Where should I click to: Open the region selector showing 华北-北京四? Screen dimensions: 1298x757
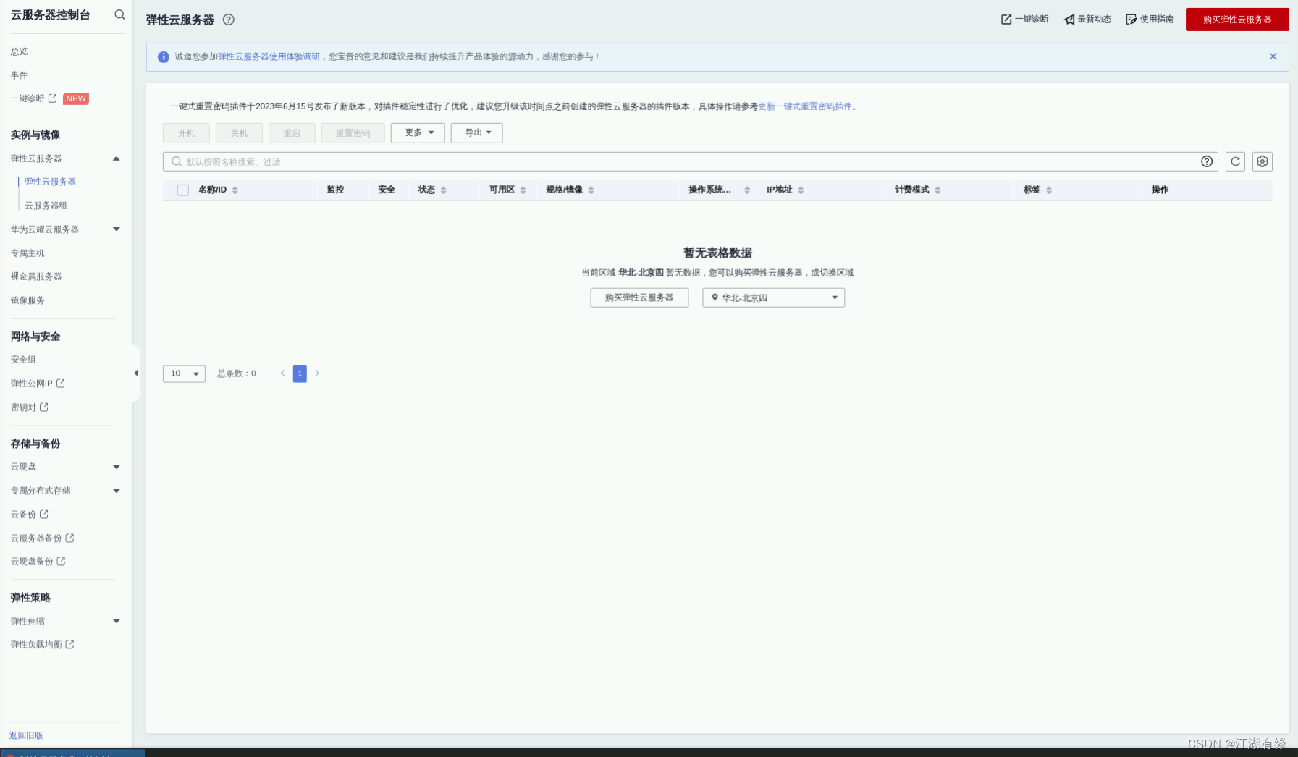click(773, 297)
